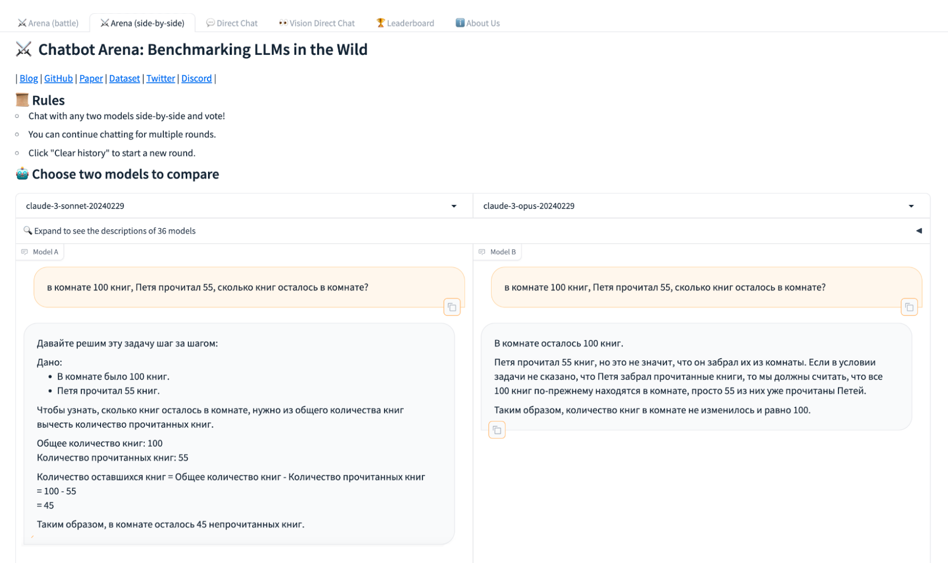Click the user question bubble in Model A
The width and height of the screenshot is (948, 563).
249,287
